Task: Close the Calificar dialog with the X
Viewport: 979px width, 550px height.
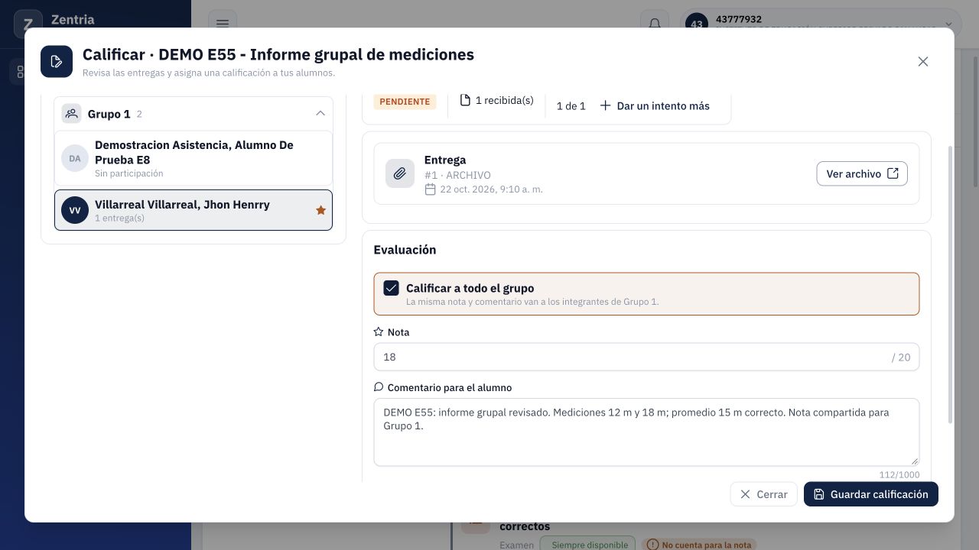Action: 923,62
